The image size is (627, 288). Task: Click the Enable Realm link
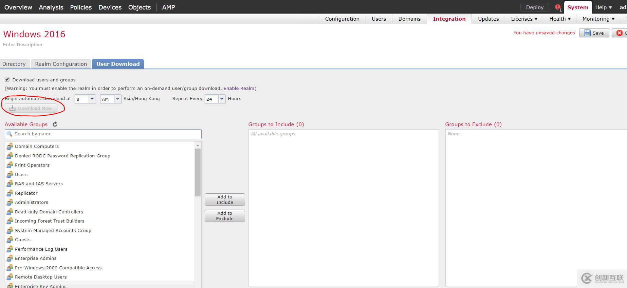point(239,89)
